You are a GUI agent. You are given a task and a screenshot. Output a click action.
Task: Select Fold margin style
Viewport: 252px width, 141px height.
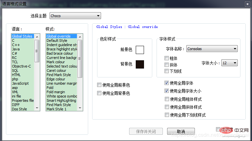[x=61, y=92]
